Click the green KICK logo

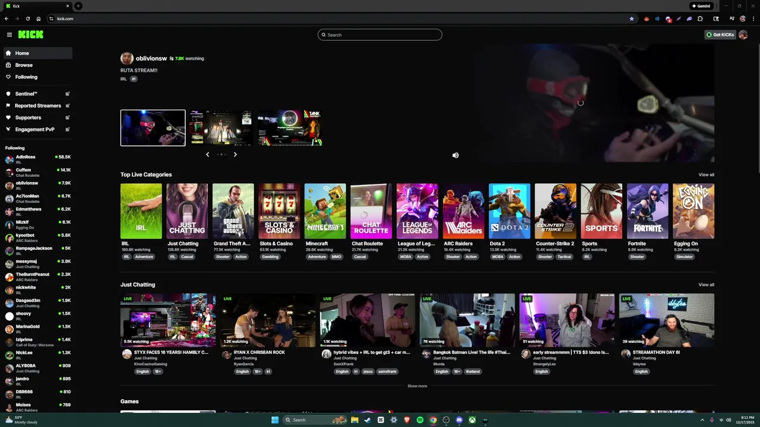click(x=30, y=35)
